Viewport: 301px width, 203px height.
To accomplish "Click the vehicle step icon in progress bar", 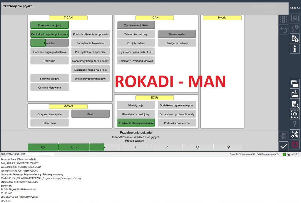I will (43, 147).
